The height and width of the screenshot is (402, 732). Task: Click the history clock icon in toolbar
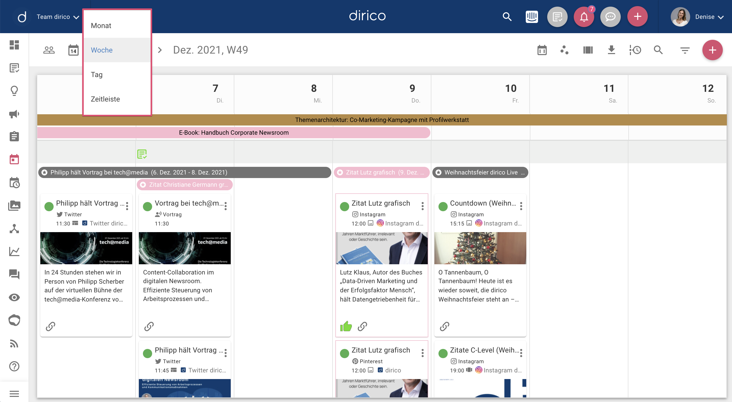(635, 50)
